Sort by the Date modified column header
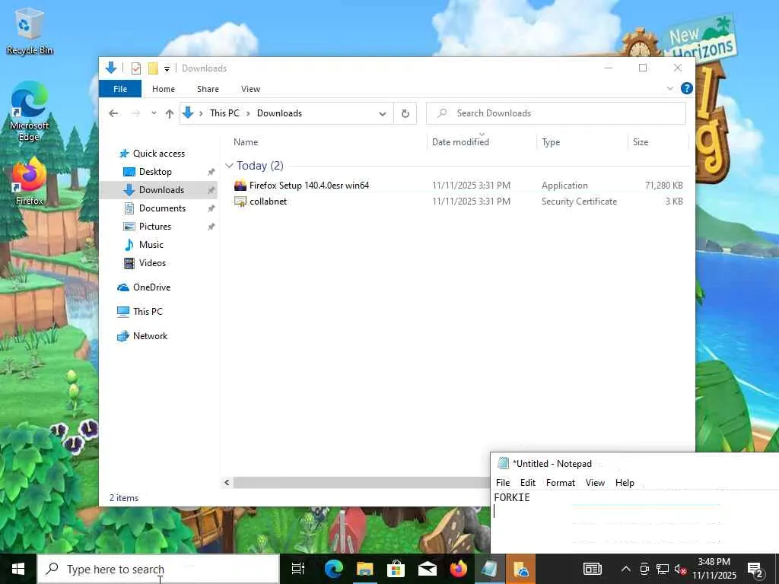Screen dimensions: 779x584 tap(460, 142)
